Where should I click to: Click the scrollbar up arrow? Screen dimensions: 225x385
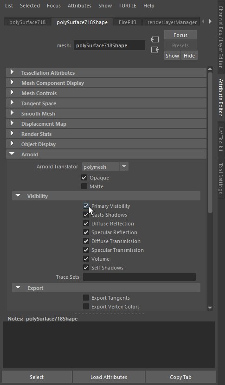pos(210,69)
